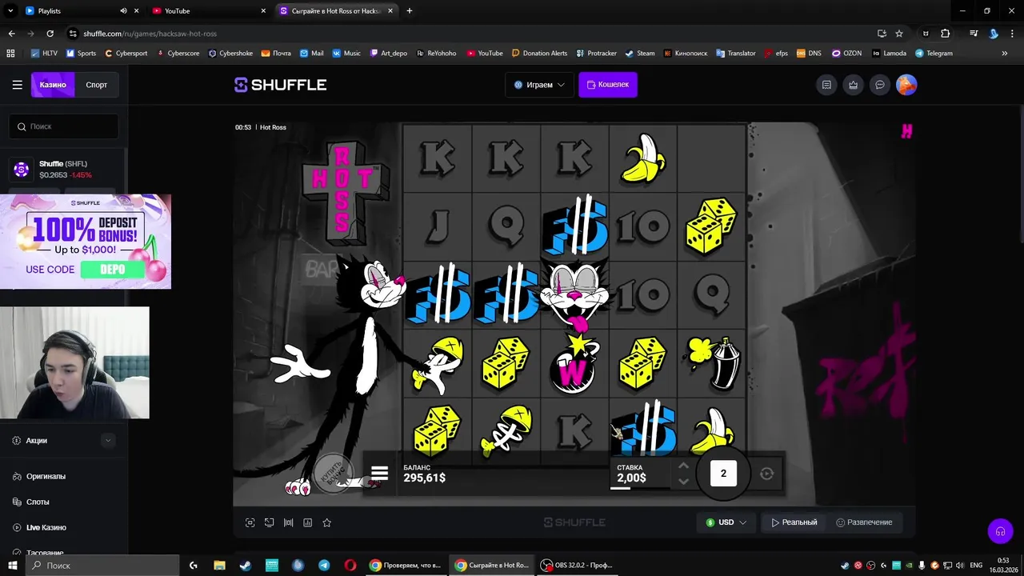Increase the bet with the up arrow
The height and width of the screenshot is (576, 1024).
683,466
